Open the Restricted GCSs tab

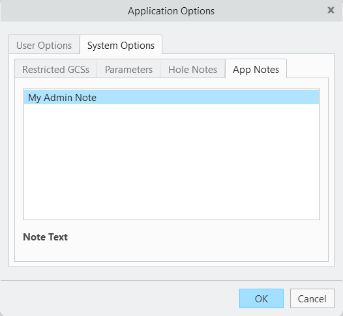56,68
